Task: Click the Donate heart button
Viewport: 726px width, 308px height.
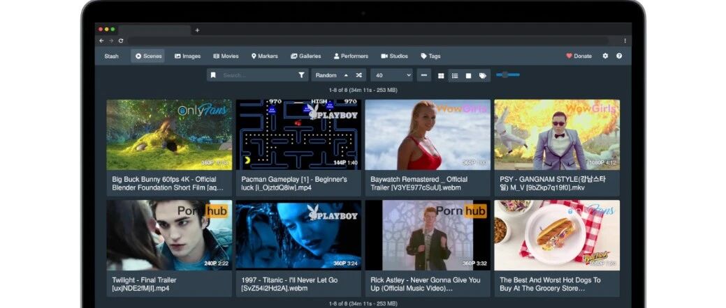Action: point(579,56)
